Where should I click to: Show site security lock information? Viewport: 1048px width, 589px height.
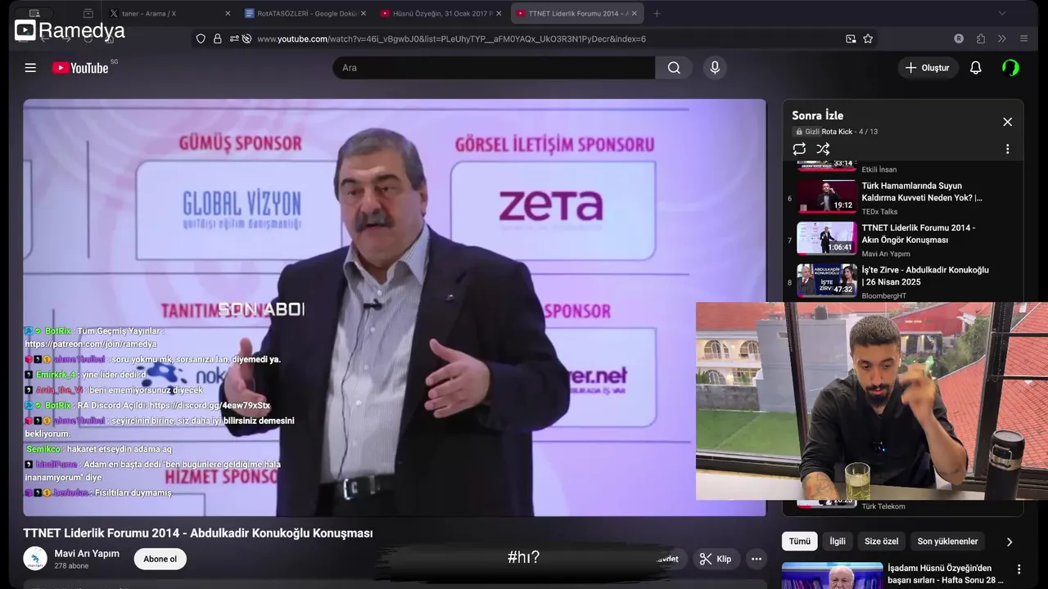click(x=217, y=38)
